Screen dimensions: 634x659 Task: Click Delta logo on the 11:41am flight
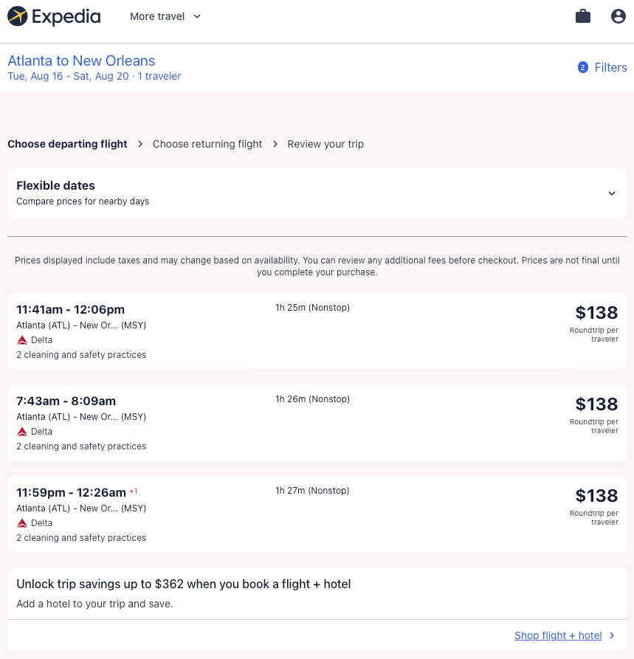pos(22,340)
